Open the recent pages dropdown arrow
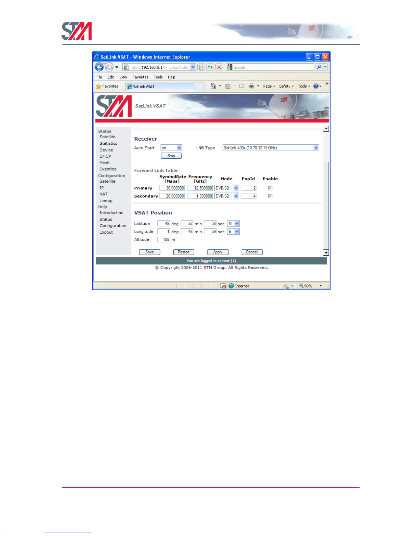The image size is (414, 536). click(117, 67)
